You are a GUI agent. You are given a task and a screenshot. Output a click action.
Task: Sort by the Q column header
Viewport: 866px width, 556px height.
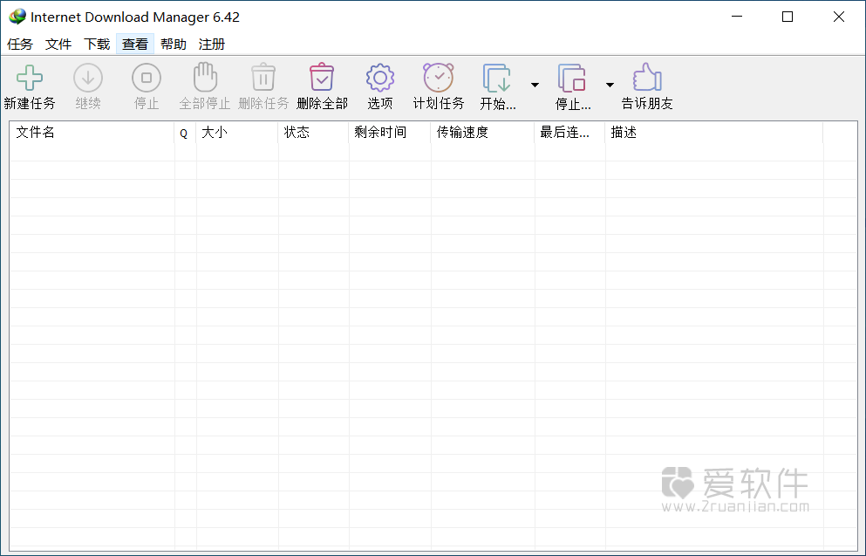[185, 133]
